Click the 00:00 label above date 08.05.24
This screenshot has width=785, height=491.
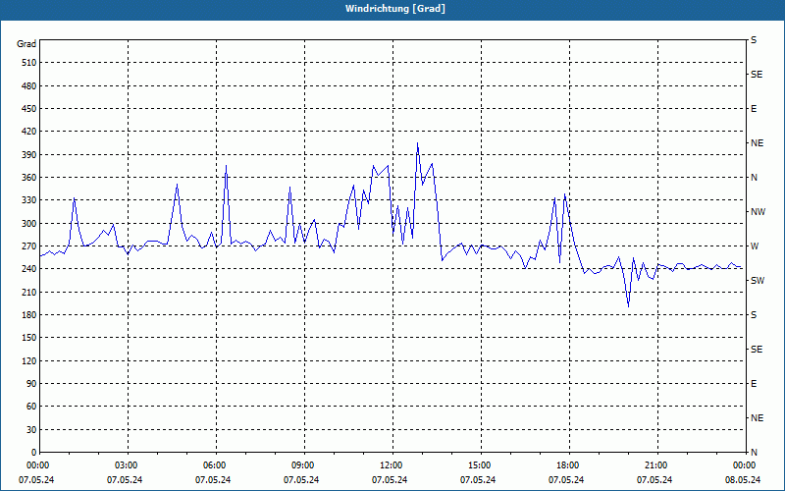tap(745, 465)
